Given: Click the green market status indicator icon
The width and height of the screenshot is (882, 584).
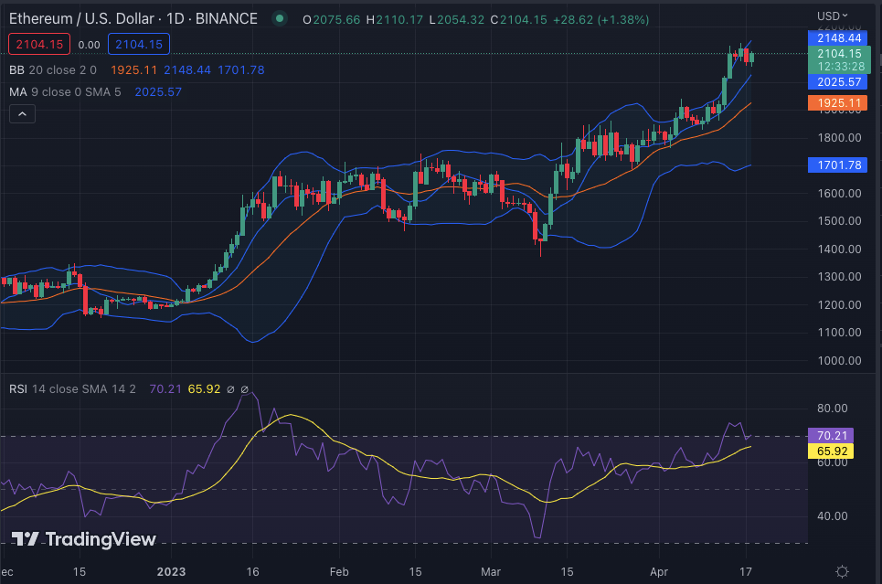Looking at the screenshot, I should coord(280,18).
